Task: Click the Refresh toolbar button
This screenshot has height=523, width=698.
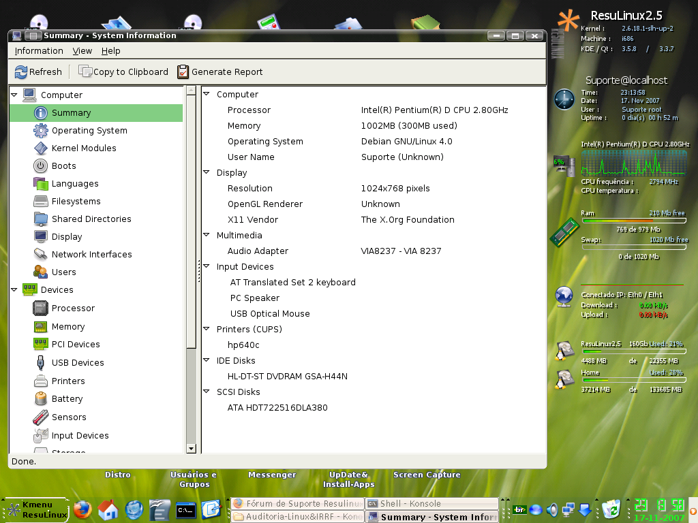Action: (x=38, y=72)
